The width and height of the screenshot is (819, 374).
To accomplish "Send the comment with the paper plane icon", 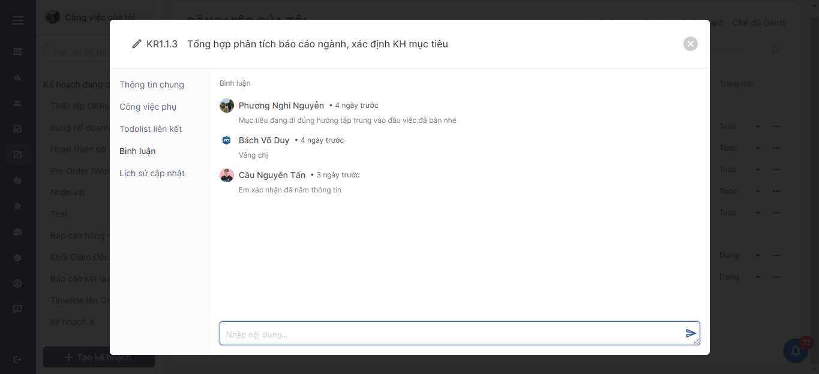I will 691,333.
